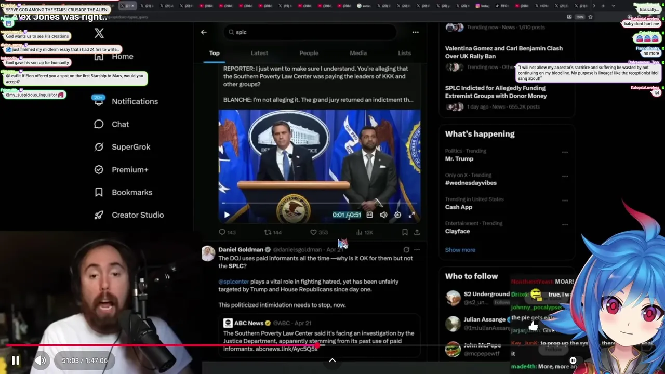Image resolution: width=665 pixels, height=374 pixels.
Task: Open the Chat bubble icon
Action: coord(99,124)
